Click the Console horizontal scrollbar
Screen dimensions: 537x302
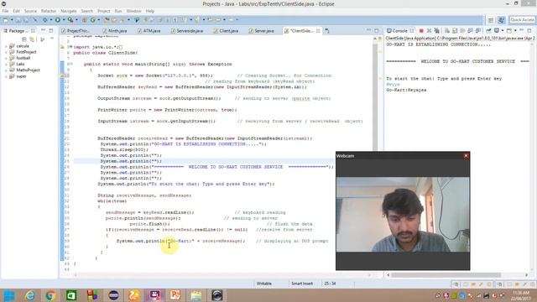click(x=446, y=274)
